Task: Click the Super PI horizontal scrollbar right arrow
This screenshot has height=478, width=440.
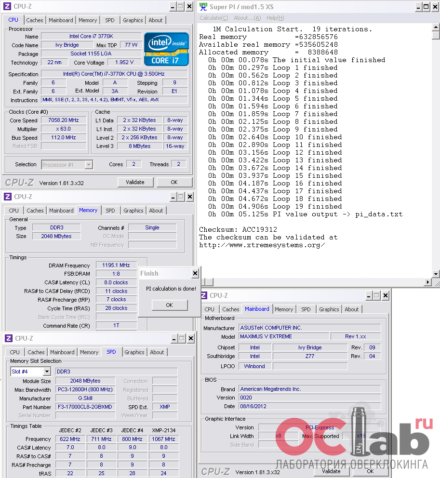Action: (428, 282)
